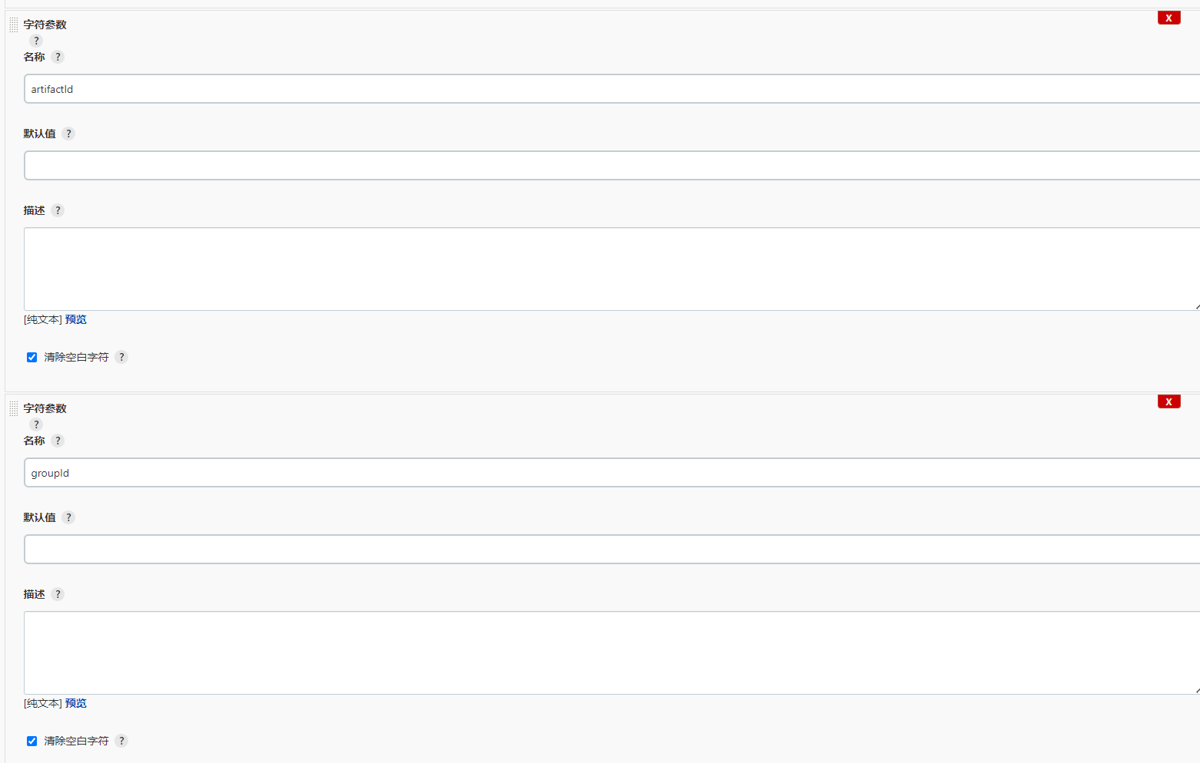
Task: Click 预览 link under groupId description
Action: point(76,703)
